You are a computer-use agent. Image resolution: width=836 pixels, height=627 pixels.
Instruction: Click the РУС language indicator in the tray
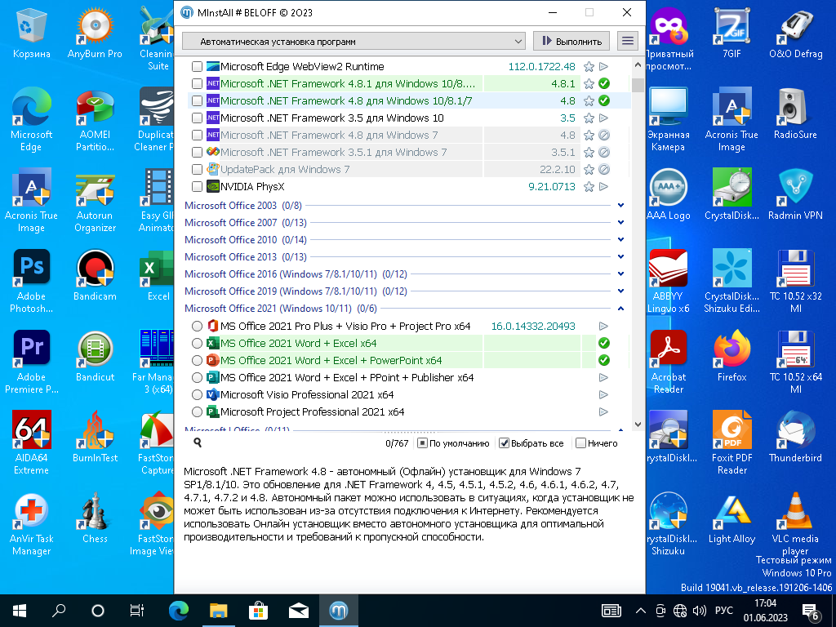point(723,611)
